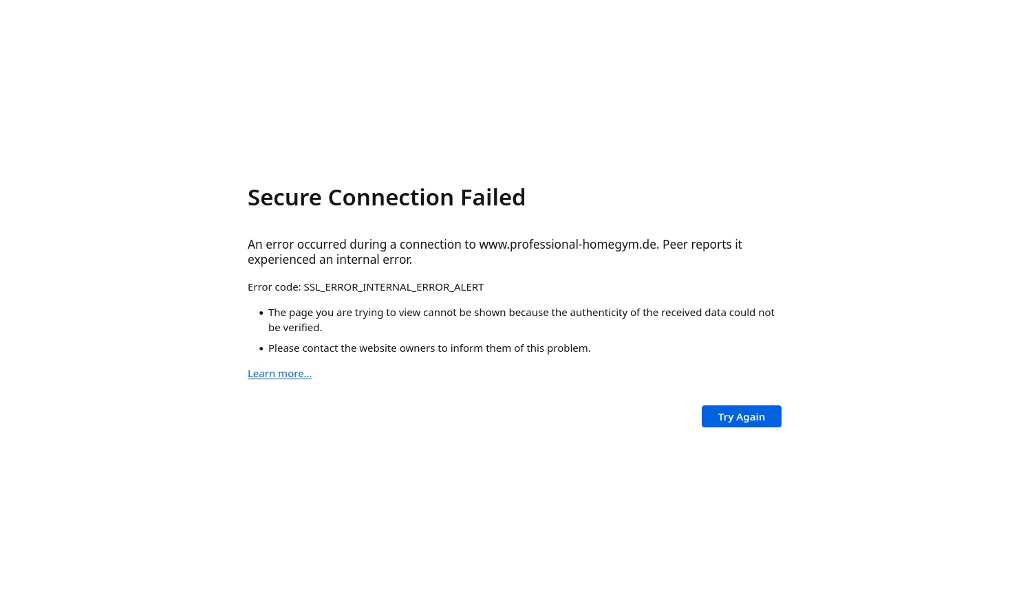Click the 'be verified.' line of text
The image size is (1032, 595).
(295, 328)
